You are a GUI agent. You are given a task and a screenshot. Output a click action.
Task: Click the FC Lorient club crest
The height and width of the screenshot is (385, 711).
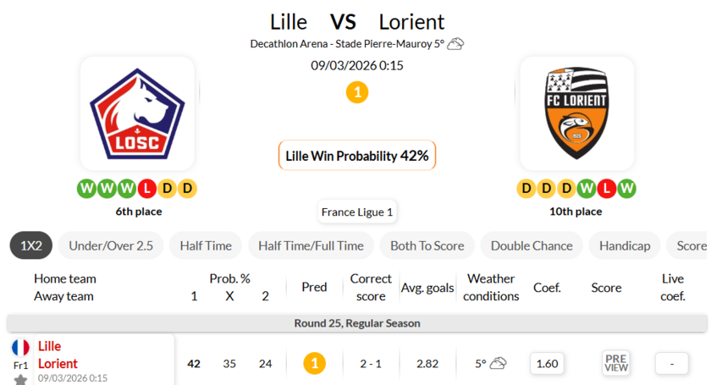pyautogui.click(x=576, y=114)
